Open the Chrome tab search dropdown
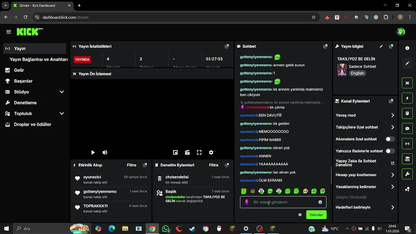Image resolution: width=416 pixels, height=234 pixels. [6, 6]
